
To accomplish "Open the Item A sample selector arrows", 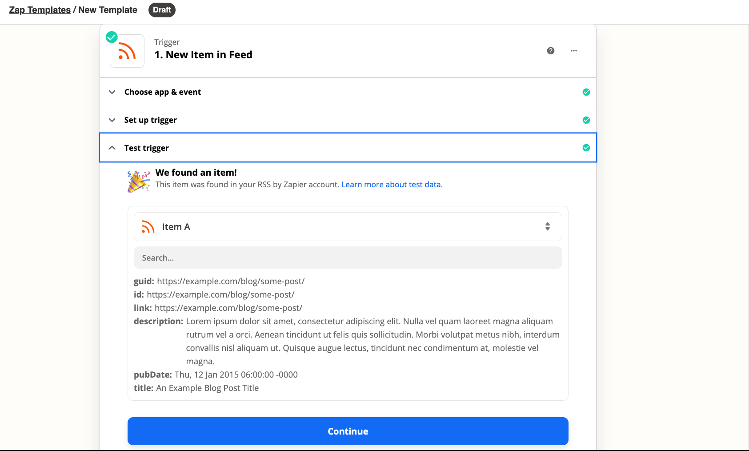I will (x=548, y=227).
